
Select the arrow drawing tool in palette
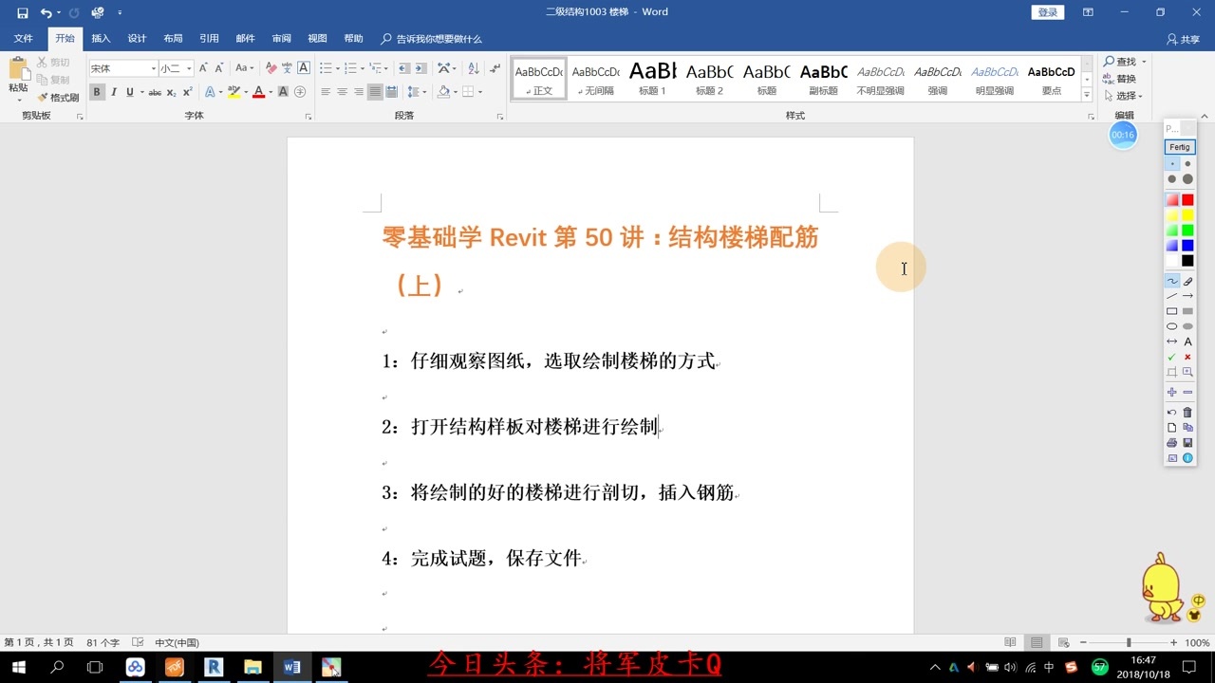pyautogui.click(x=1187, y=296)
